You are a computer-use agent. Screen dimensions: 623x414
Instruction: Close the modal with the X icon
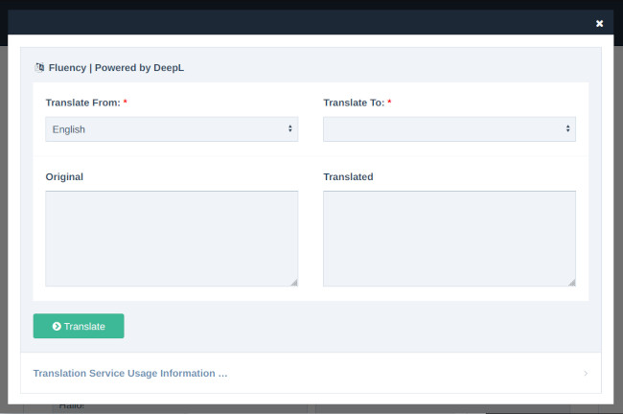[599, 23]
